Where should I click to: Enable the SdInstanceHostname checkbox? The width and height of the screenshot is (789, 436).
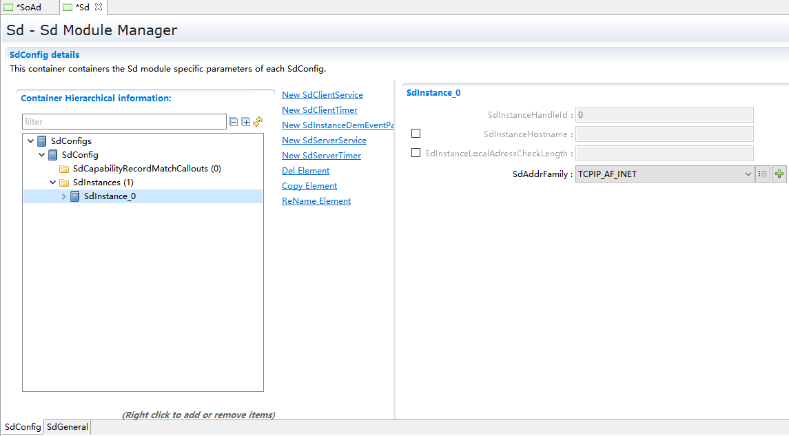(x=416, y=134)
